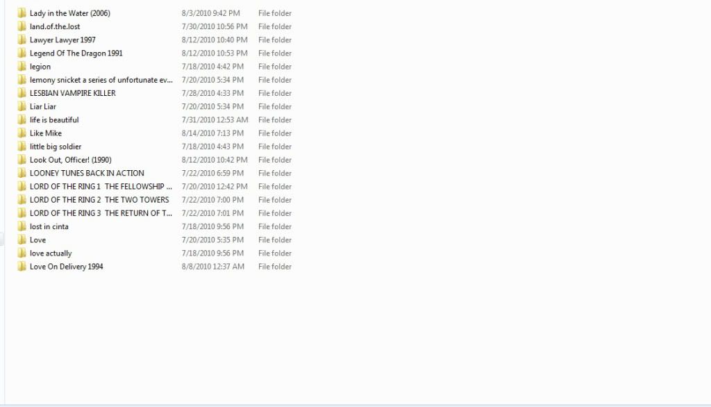Click the date '7/20/2010 12:42 PM'
The height and width of the screenshot is (407, 711).
[215, 187]
